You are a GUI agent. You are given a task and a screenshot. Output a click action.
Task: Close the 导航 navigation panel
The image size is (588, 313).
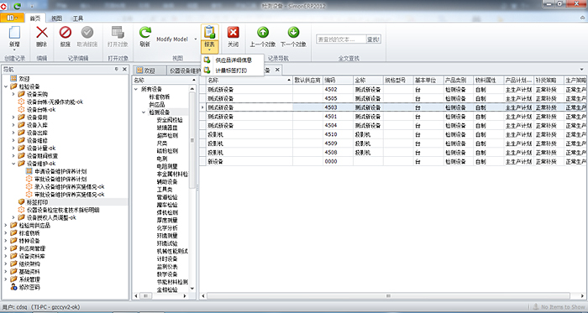(124, 70)
